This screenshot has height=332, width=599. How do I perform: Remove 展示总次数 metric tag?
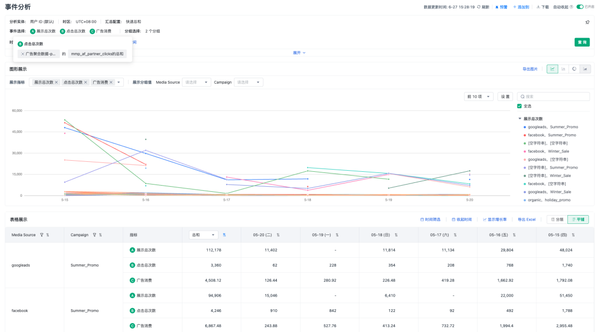point(56,83)
